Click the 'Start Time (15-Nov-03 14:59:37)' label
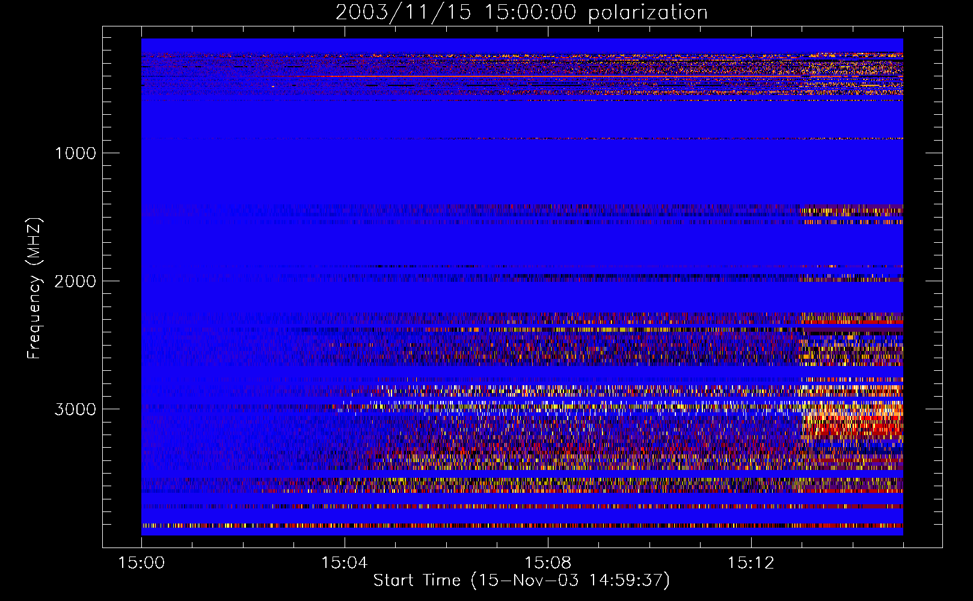The width and height of the screenshot is (973, 601). pyautogui.click(x=521, y=581)
